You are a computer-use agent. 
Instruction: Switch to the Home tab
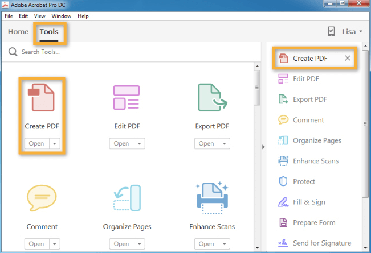(18, 32)
